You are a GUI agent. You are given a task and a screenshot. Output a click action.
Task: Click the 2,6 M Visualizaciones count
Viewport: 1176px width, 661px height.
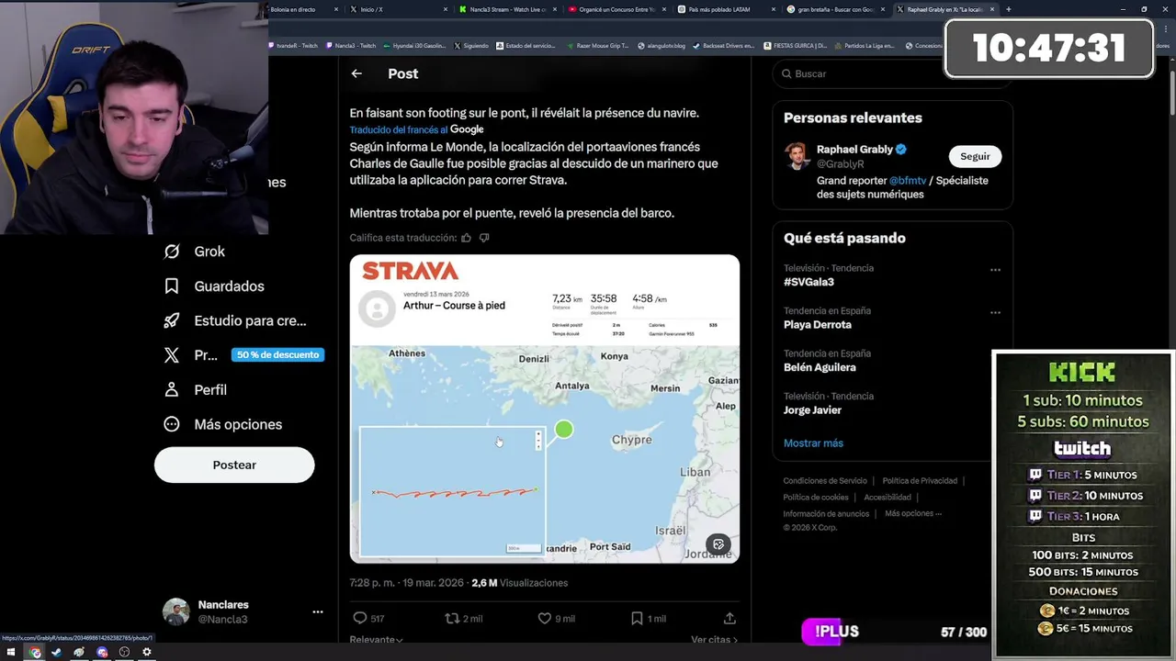pos(519,583)
